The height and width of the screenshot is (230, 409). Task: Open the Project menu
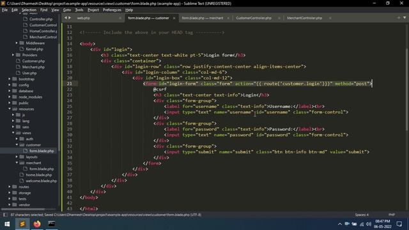(93, 10)
